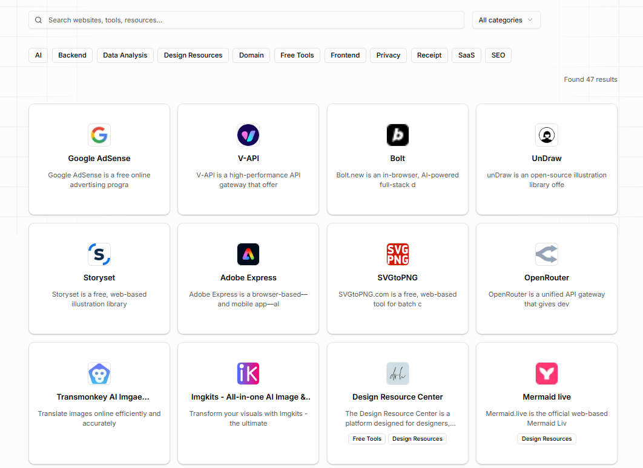Filter by the Domain category tag
Viewport: 643px width, 468px height.
point(251,55)
